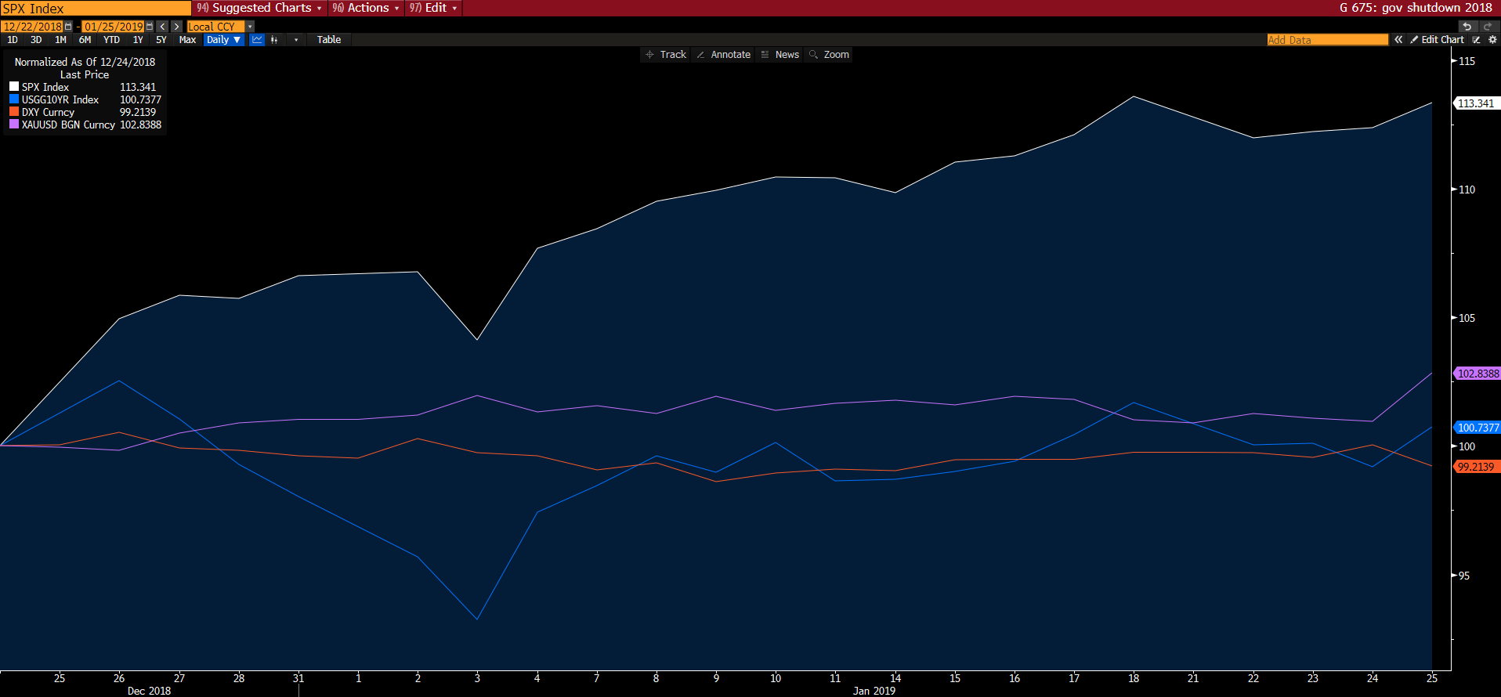Shift date range forward with right arrow

point(176,27)
